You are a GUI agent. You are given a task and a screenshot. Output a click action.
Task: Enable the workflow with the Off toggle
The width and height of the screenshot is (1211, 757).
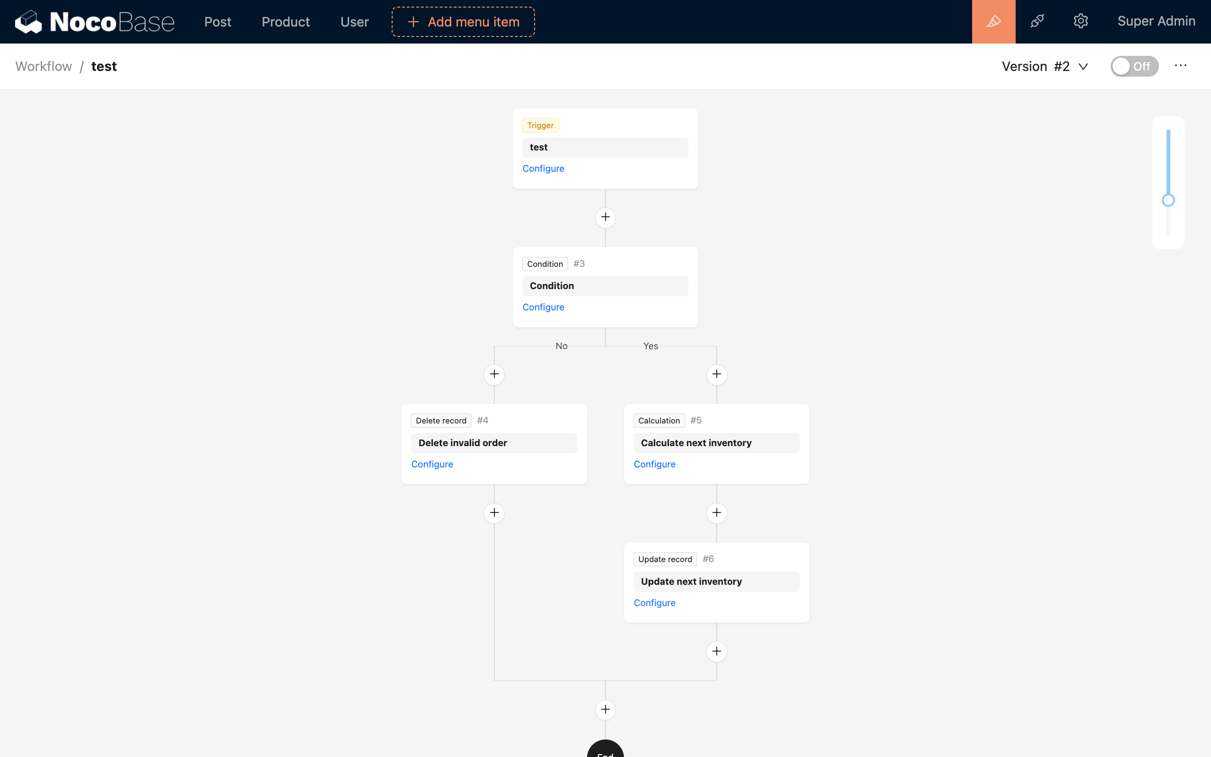pos(1134,66)
